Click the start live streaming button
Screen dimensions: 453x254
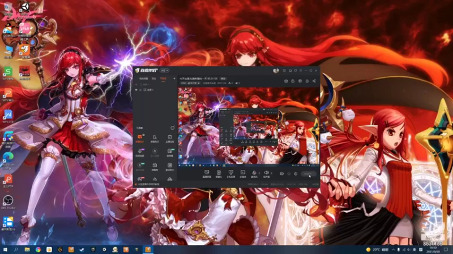pyautogui.click(x=308, y=174)
